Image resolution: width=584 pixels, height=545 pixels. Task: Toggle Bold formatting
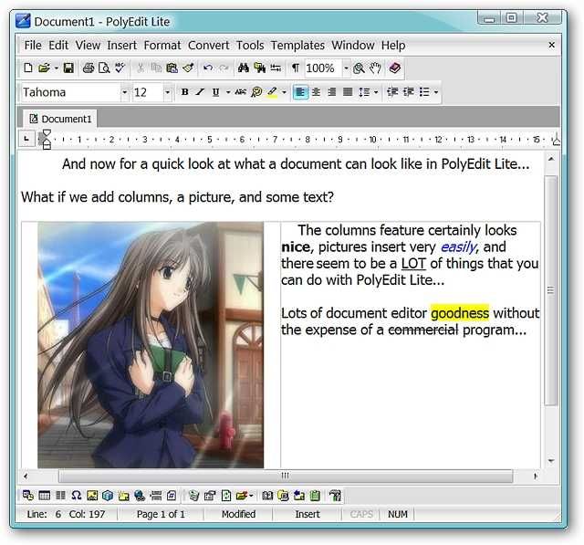pyautogui.click(x=184, y=92)
